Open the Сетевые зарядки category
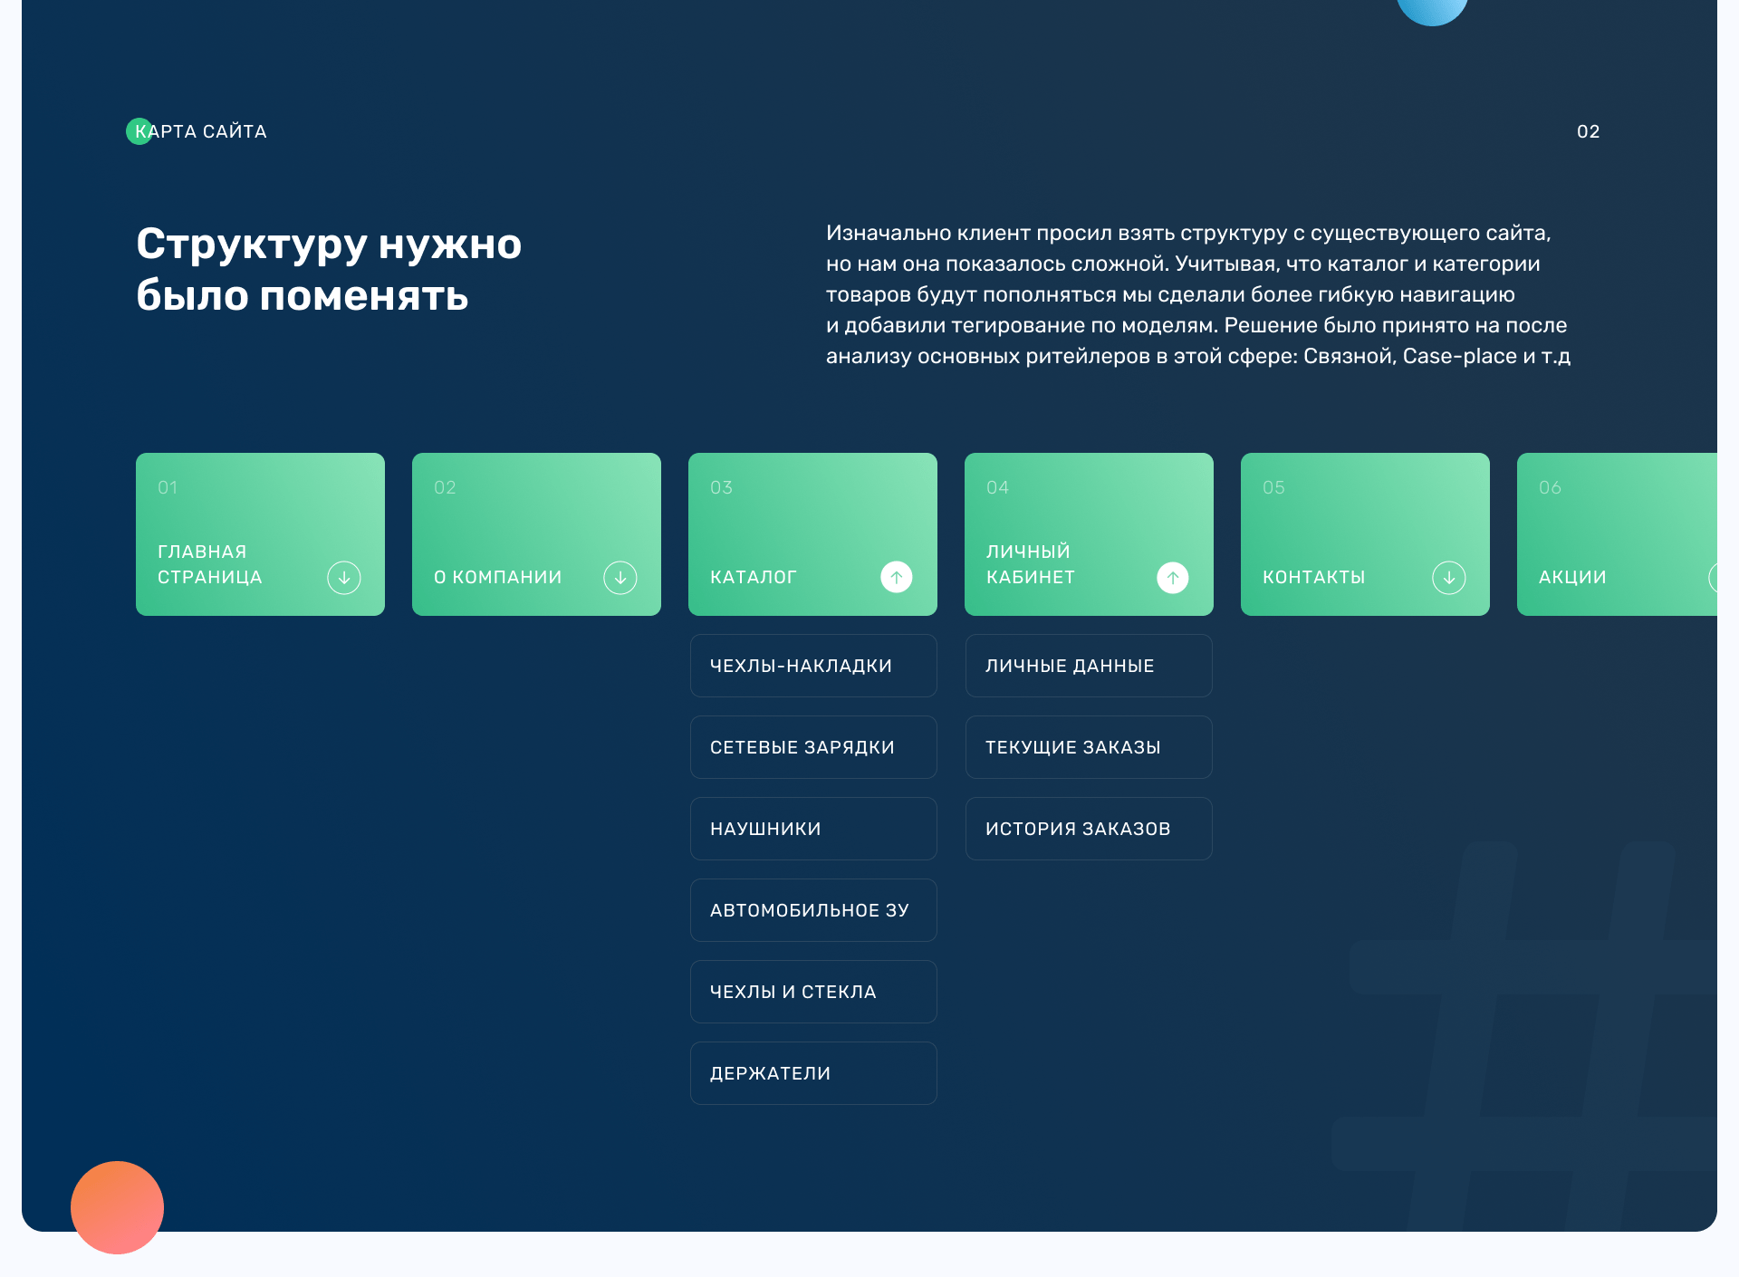The height and width of the screenshot is (1277, 1739). point(812,747)
